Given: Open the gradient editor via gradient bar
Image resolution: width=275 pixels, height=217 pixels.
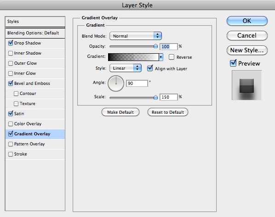Looking at the screenshot, I should click(133, 57).
